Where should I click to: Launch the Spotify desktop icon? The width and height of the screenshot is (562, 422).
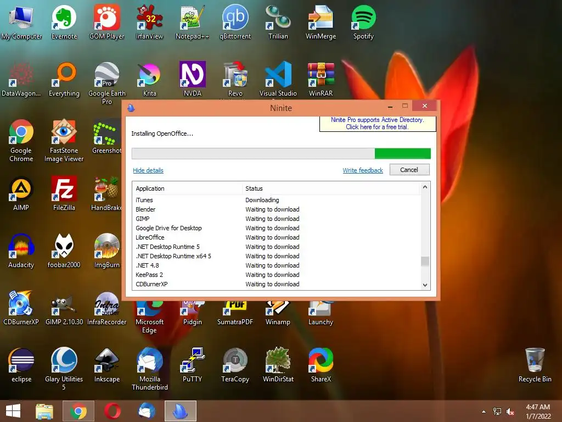pyautogui.click(x=363, y=22)
